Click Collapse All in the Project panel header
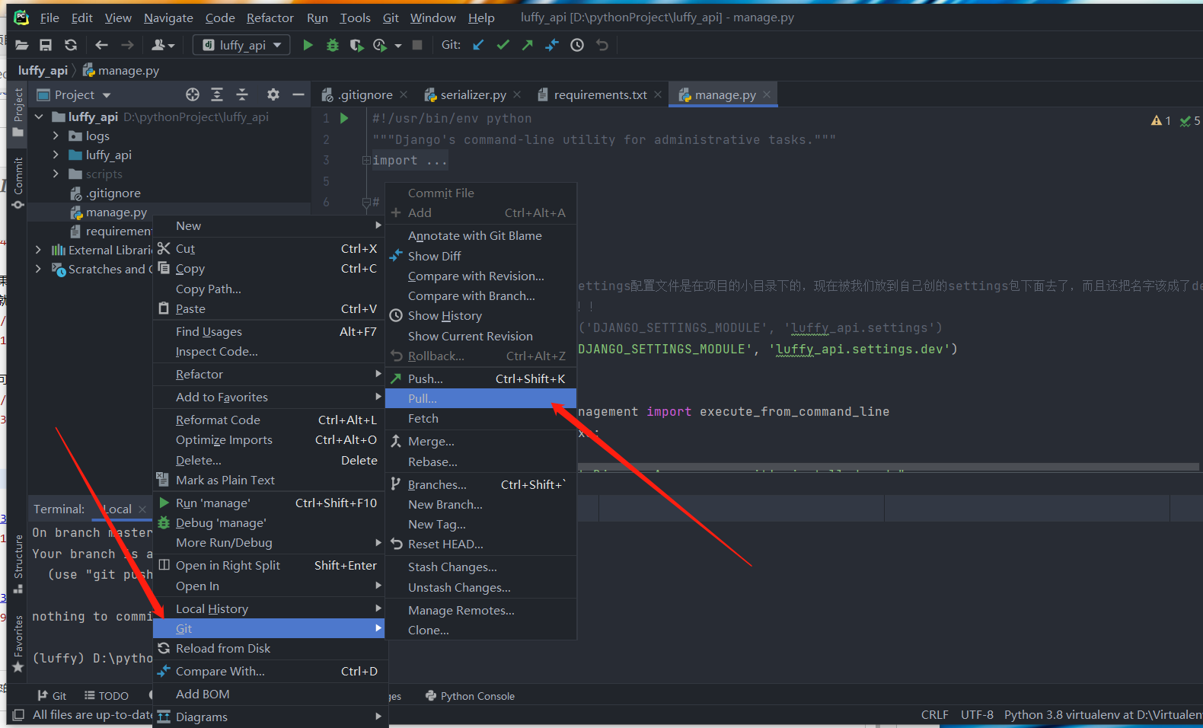 click(242, 94)
